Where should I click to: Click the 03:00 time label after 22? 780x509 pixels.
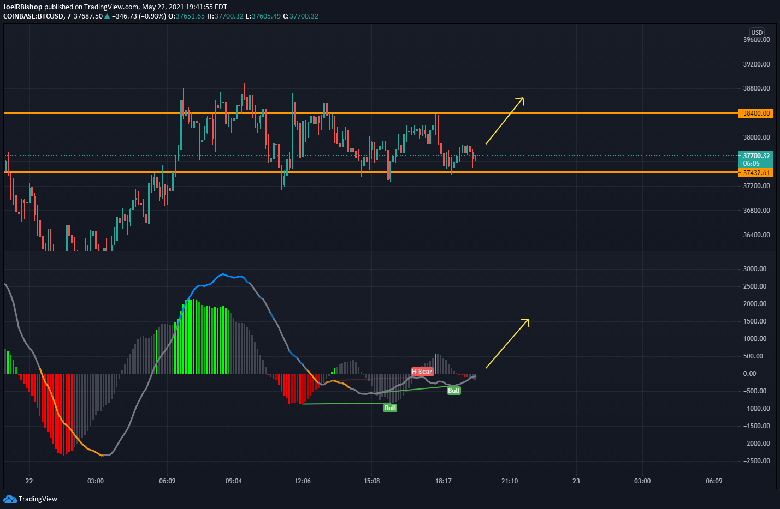pos(96,481)
